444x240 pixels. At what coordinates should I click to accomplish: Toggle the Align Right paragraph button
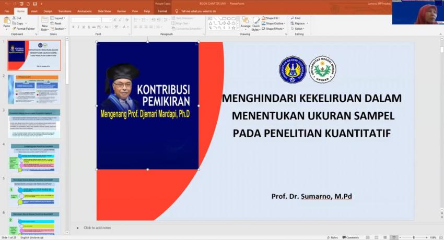pyautogui.click(x=146, y=27)
